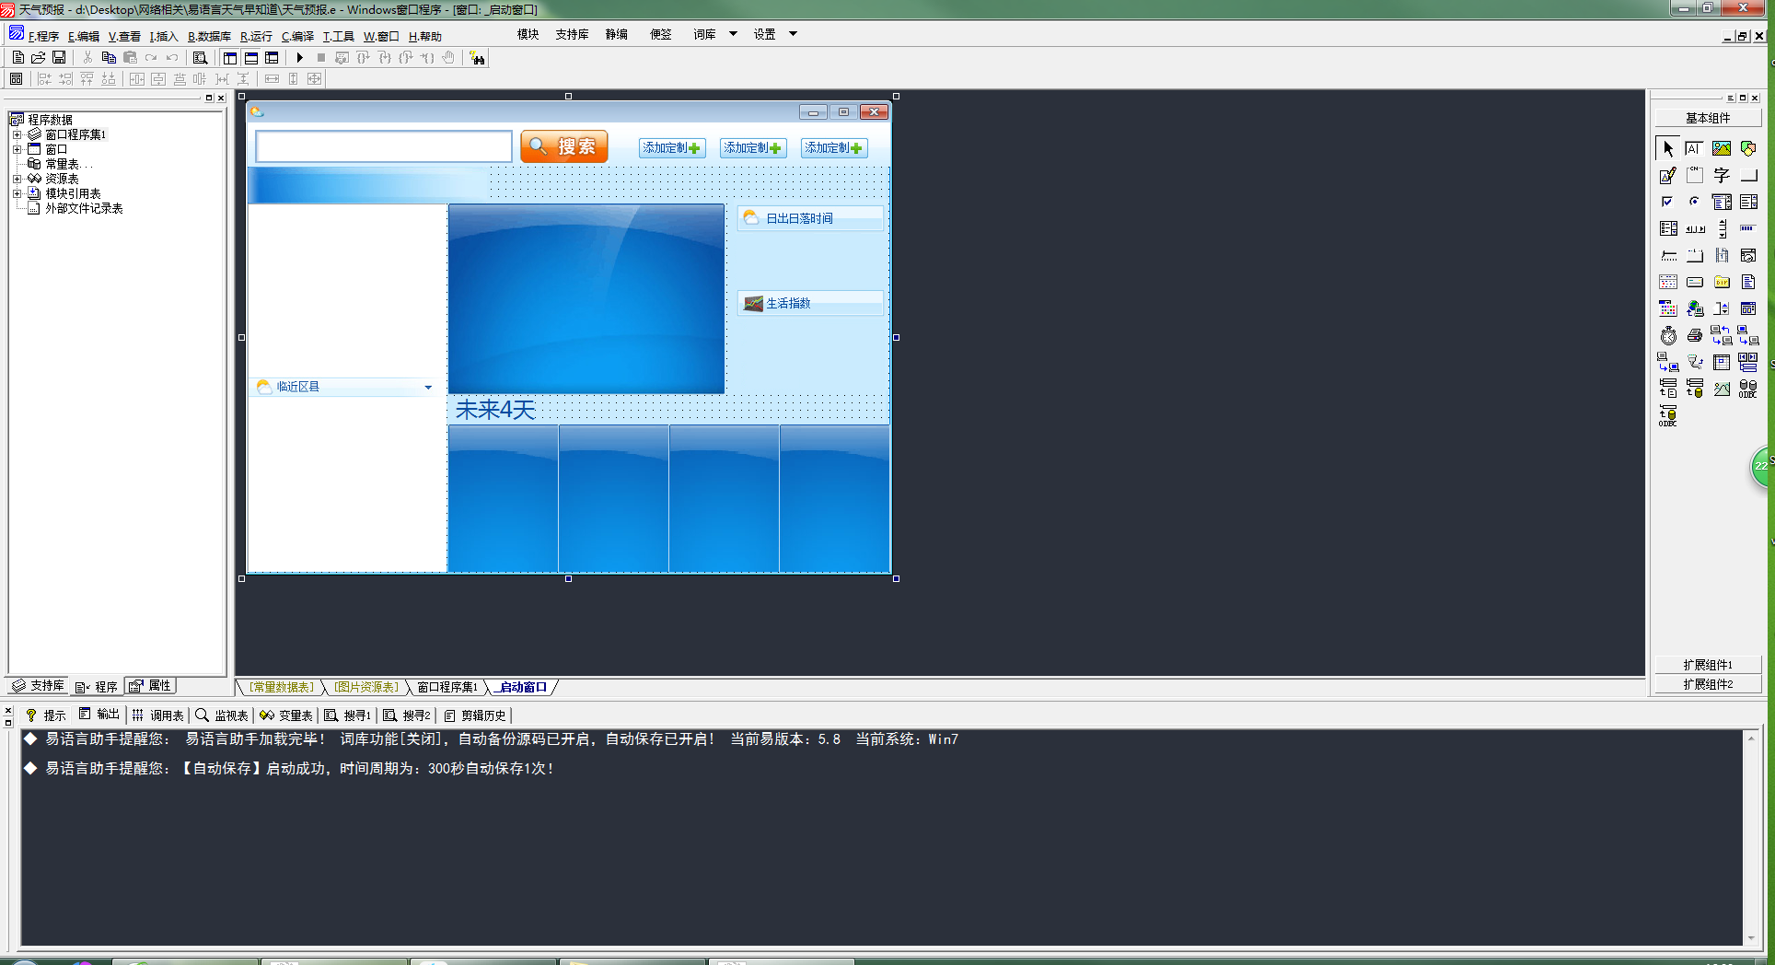The width and height of the screenshot is (1775, 965).
Task: Open the R.运行 menu
Action: (256, 37)
